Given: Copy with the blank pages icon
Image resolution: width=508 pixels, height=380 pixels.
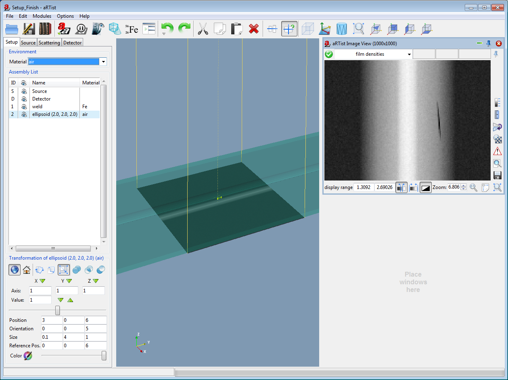Looking at the screenshot, I should coord(220,29).
